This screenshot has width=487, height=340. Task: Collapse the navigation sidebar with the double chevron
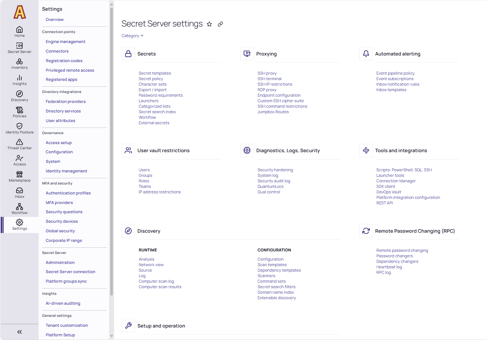click(x=19, y=332)
